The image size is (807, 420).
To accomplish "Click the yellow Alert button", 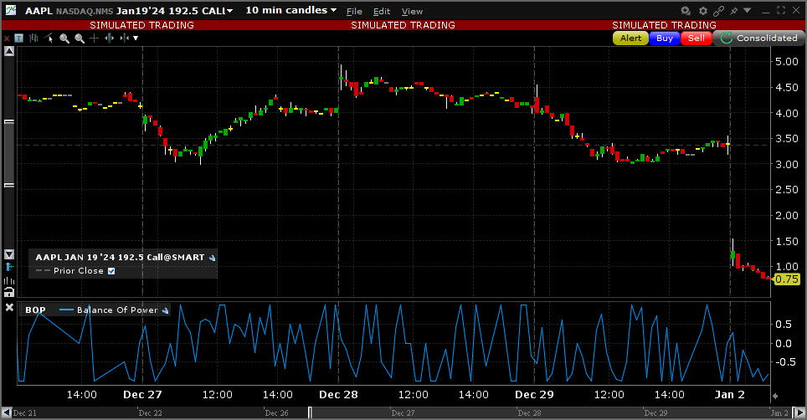I will pos(630,38).
